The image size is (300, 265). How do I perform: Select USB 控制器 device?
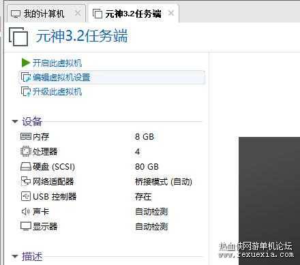(x=55, y=196)
